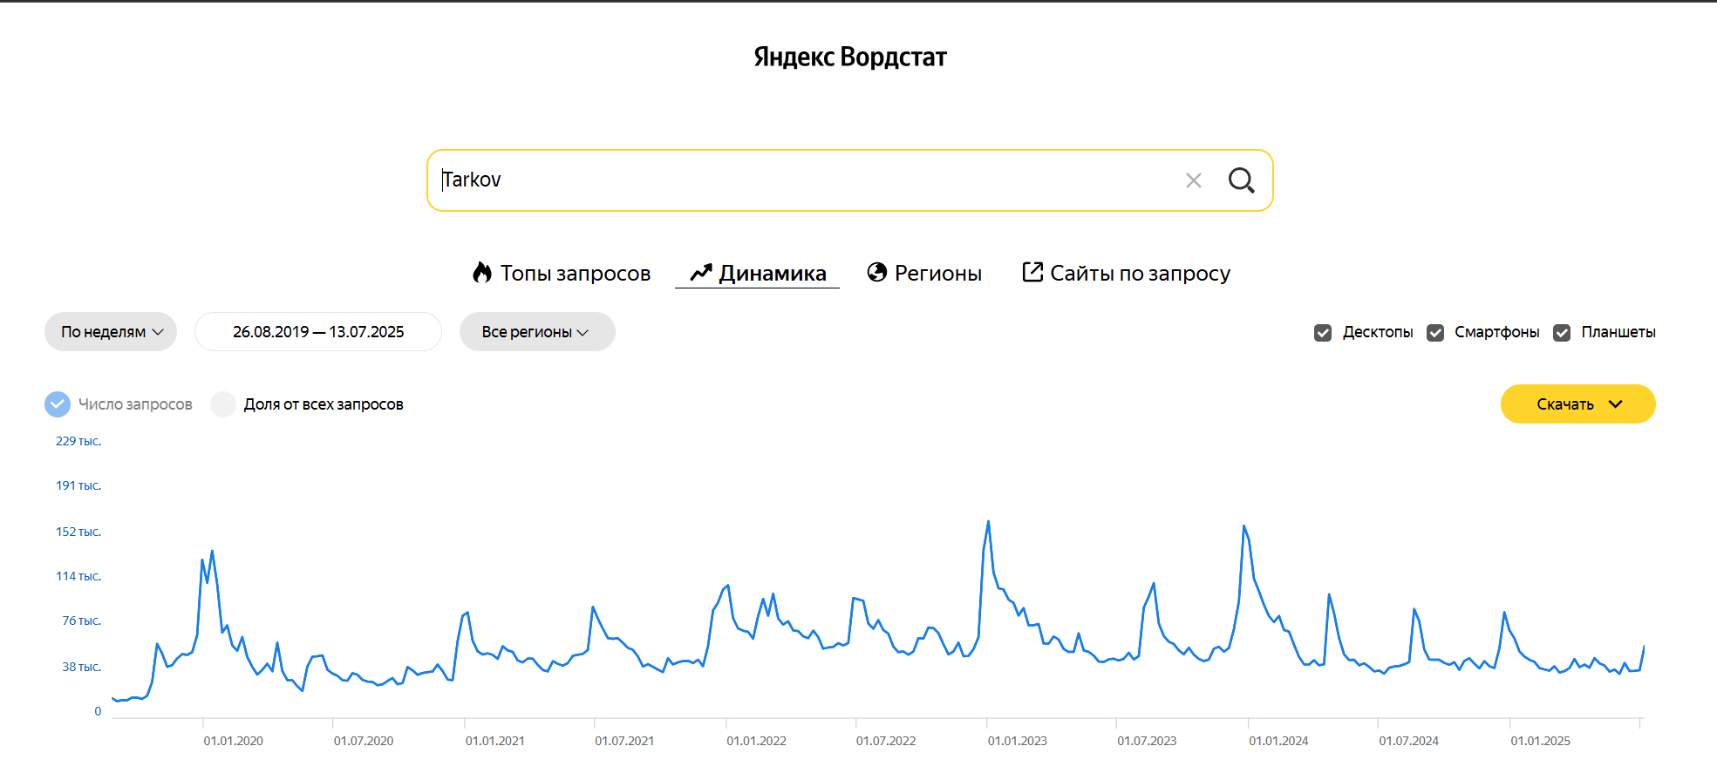This screenshot has height=780, width=1717.
Task: Expand the По неделям period dropdown
Action: coord(111,332)
